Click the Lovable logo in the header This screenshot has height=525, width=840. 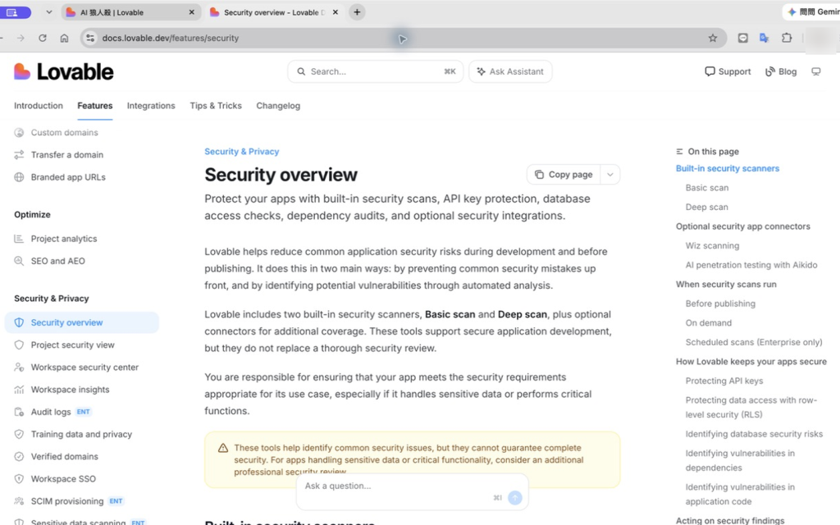click(64, 72)
